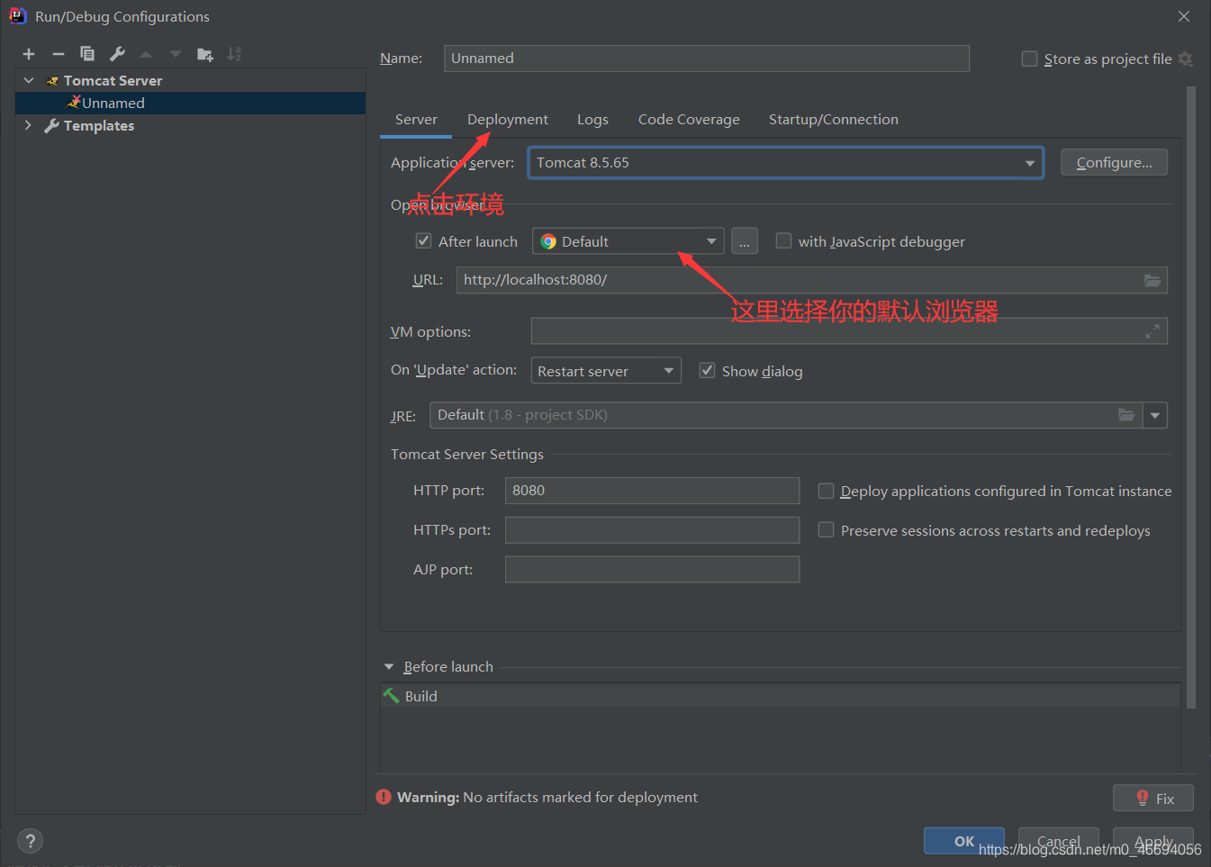Enable Preserve sessions across restarts and redeploys
1211x867 pixels.
click(x=826, y=530)
